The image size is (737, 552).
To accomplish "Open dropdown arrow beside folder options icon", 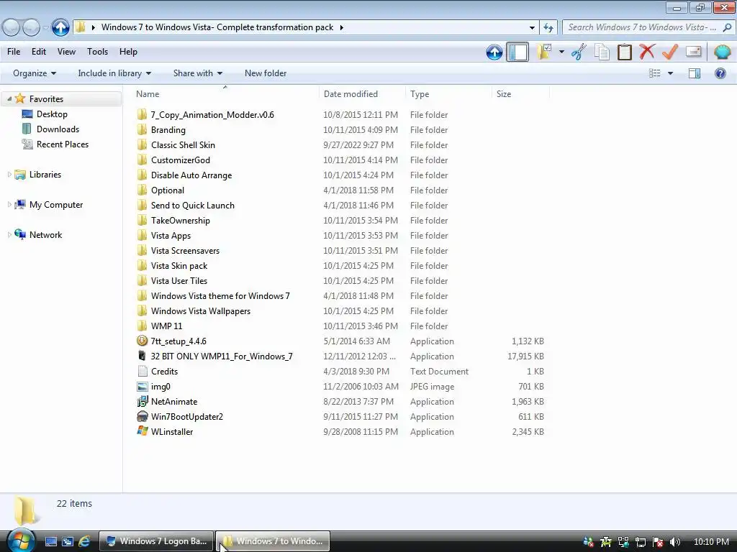I will click(x=561, y=52).
